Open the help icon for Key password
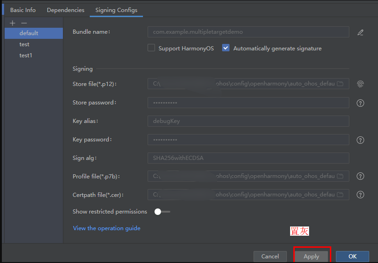This screenshot has height=263, width=378. point(360,140)
